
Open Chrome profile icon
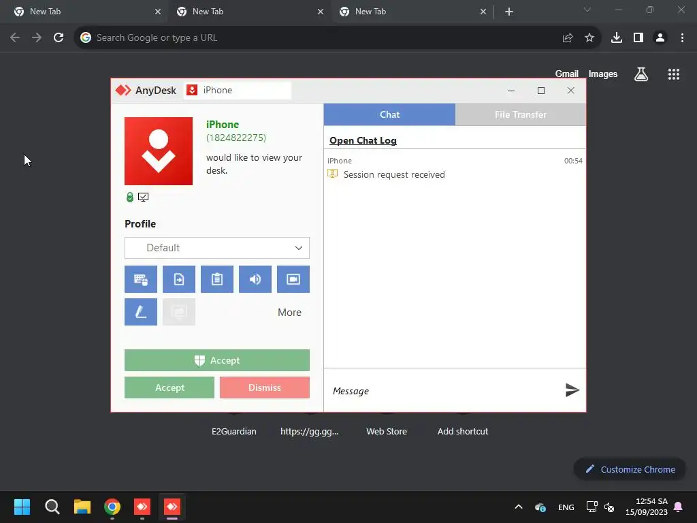tap(660, 38)
